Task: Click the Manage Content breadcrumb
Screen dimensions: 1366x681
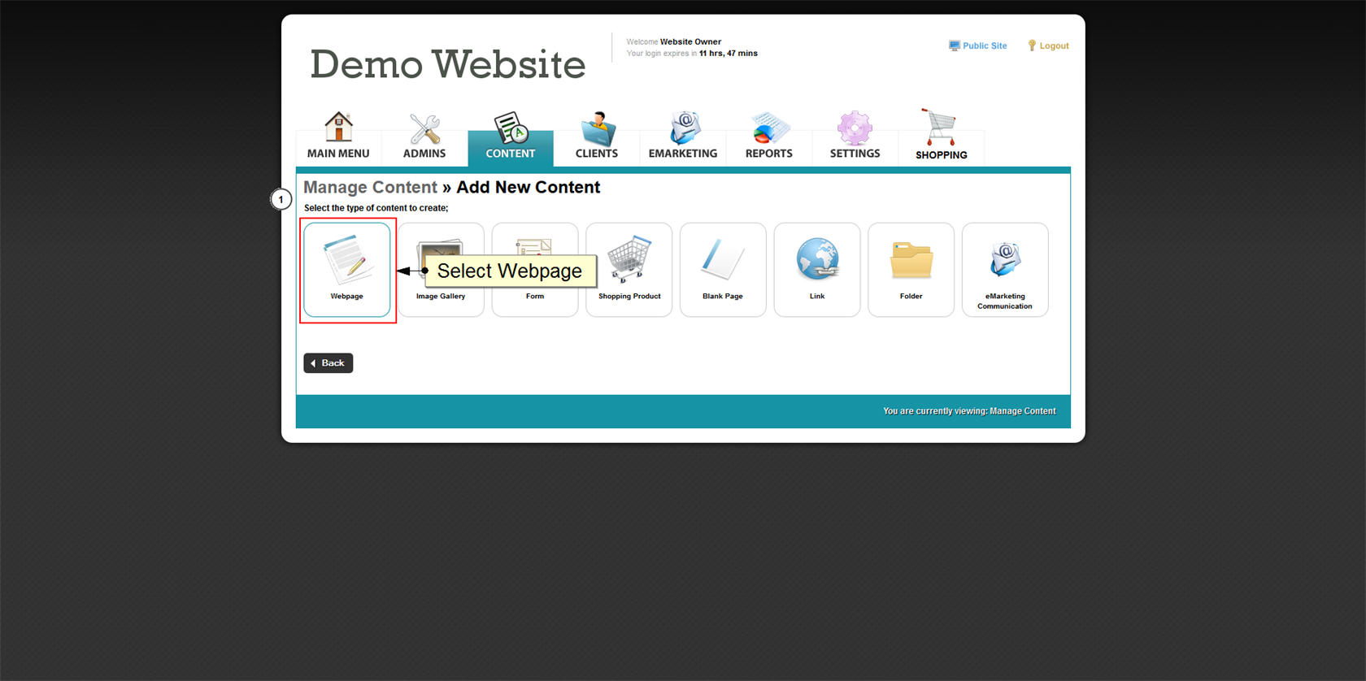Action: 370,188
